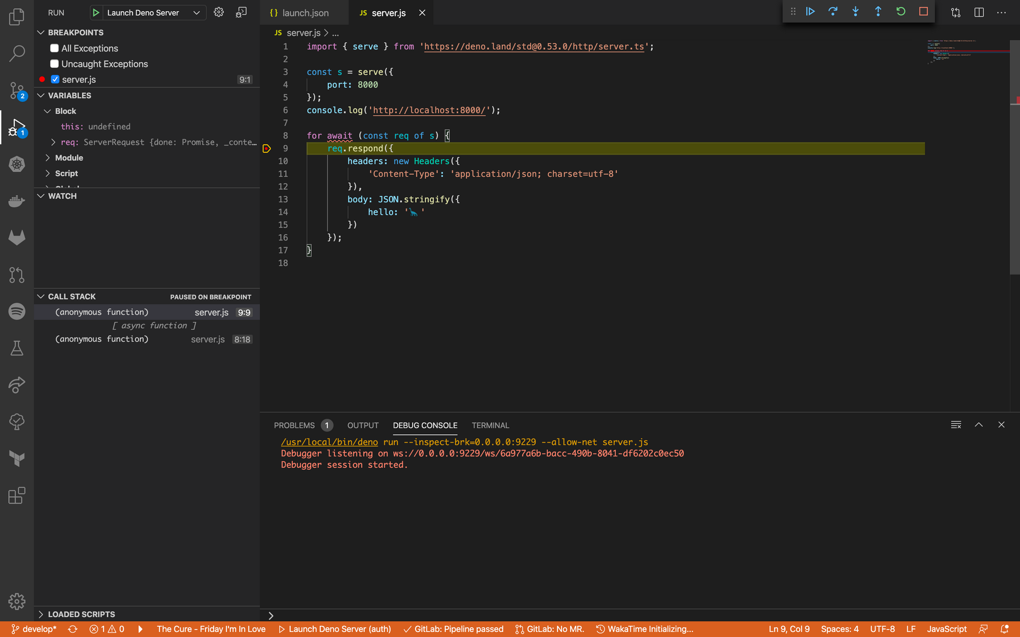Switch to the Terminal panel tab
This screenshot has width=1020, height=637.
[x=490, y=425]
